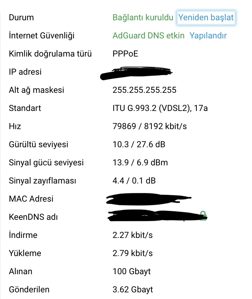Screen dimensions: 252x299
Task: Select the PPPoE authentication type value
Action: pos(125,54)
